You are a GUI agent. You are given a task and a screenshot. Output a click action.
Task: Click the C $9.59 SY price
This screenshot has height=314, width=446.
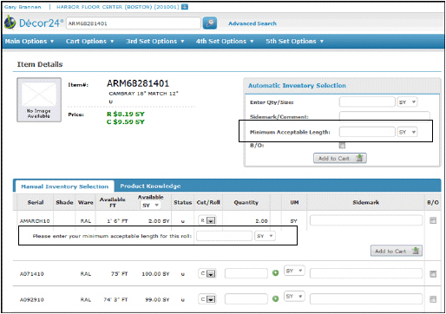tap(126, 122)
